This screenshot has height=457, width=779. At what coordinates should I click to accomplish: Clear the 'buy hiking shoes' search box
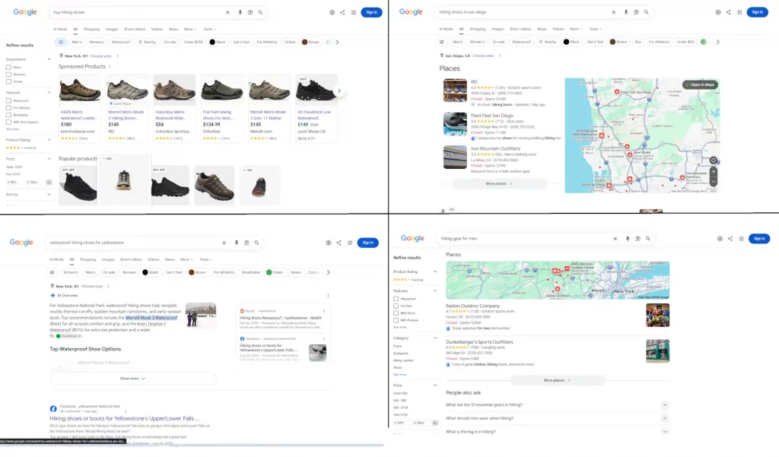(x=227, y=12)
